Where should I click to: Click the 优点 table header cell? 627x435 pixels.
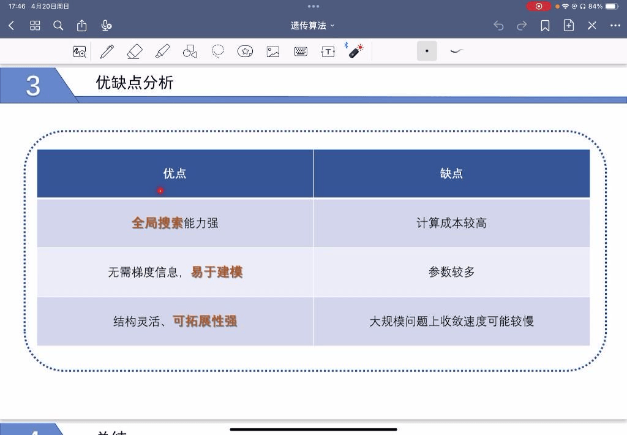[x=175, y=174]
